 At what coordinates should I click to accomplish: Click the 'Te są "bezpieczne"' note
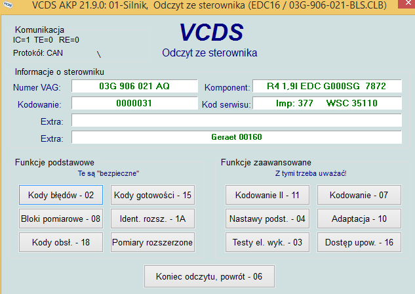[x=109, y=173]
